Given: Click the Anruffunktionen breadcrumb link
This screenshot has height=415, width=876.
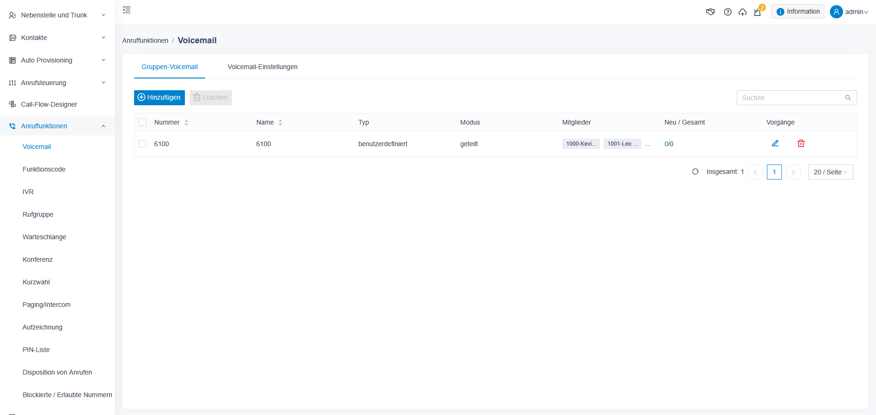Looking at the screenshot, I should pos(145,40).
